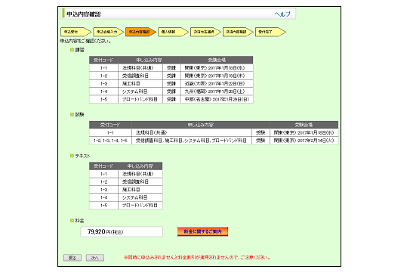
Task: Click システム科目 in the テキスト table
Action: (x=140, y=197)
